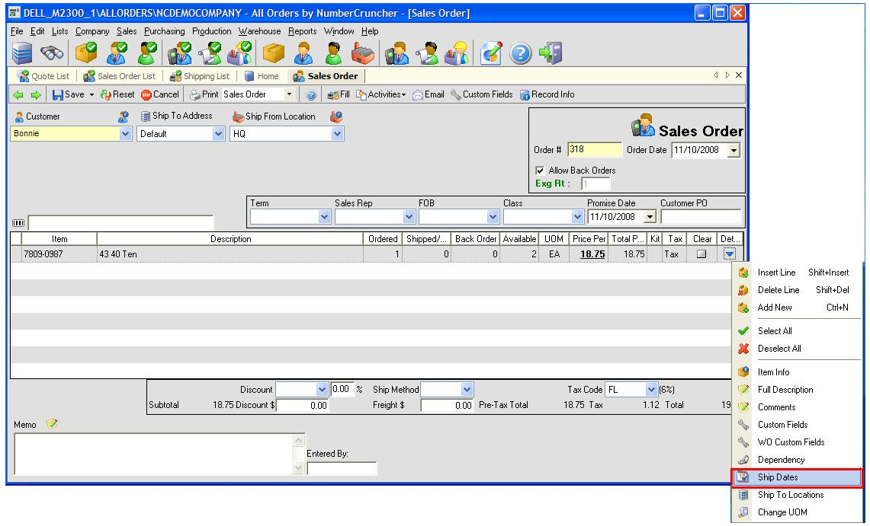Click the box with green checkmark icon
The image size is (870, 526).
coord(86,53)
